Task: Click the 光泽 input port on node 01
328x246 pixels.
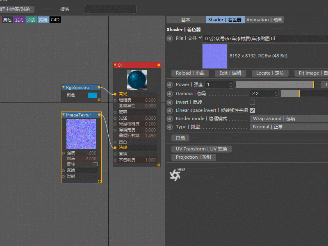Action: (x=115, y=118)
